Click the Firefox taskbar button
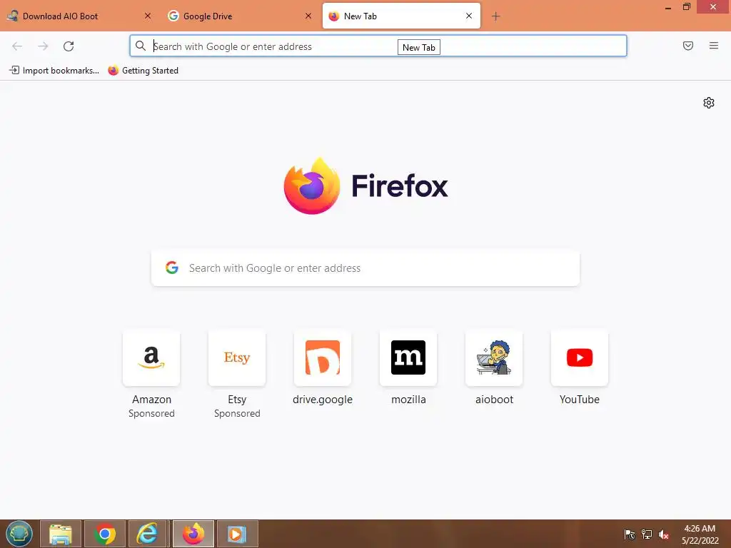 pos(193,534)
